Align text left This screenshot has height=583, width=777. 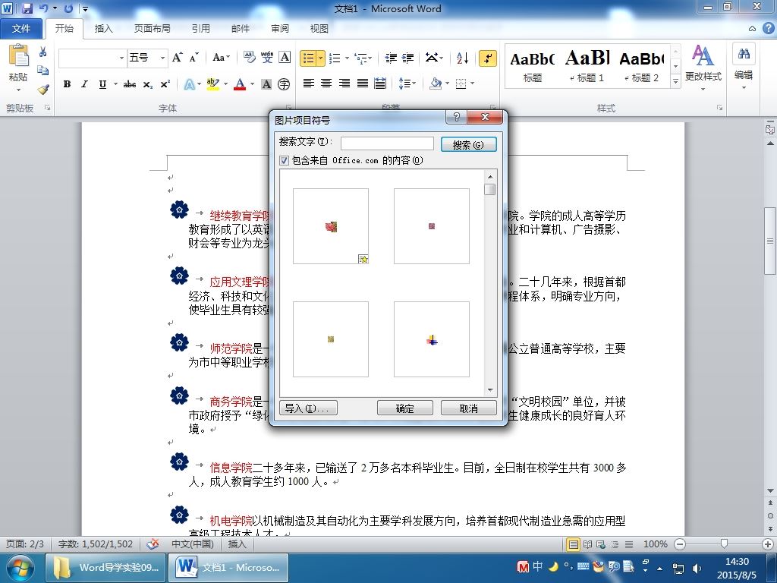308,84
